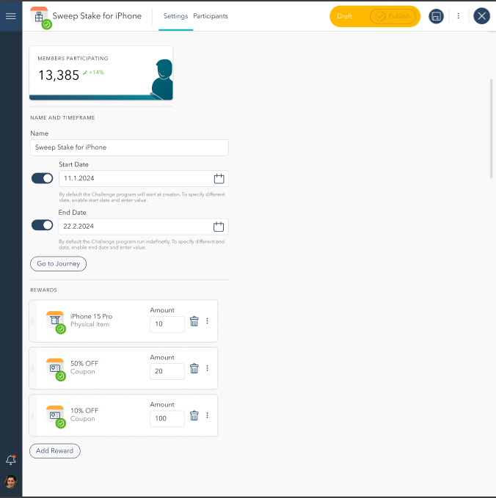Click drag handle of iPhone 15 Pro card
This screenshot has width=496, height=498.
click(x=32, y=321)
